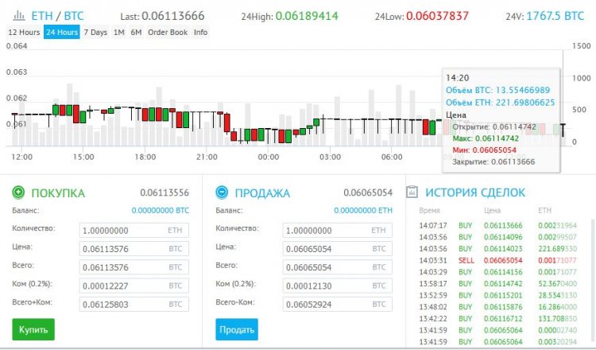Click the blue minus icon beside ПРОДАЖА

click(x=222, y=192)
